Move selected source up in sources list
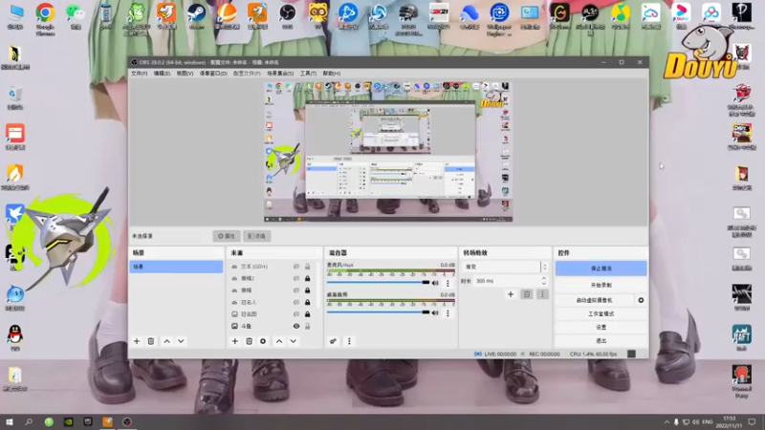Screen dimensions: 765x430 pos(279,341)
